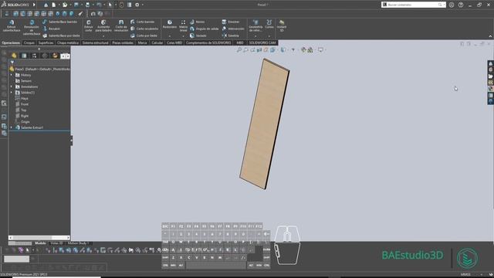Open Redondeo dropdown arrow
Viewport: 494px width, 278px height.
coord(170,36)
